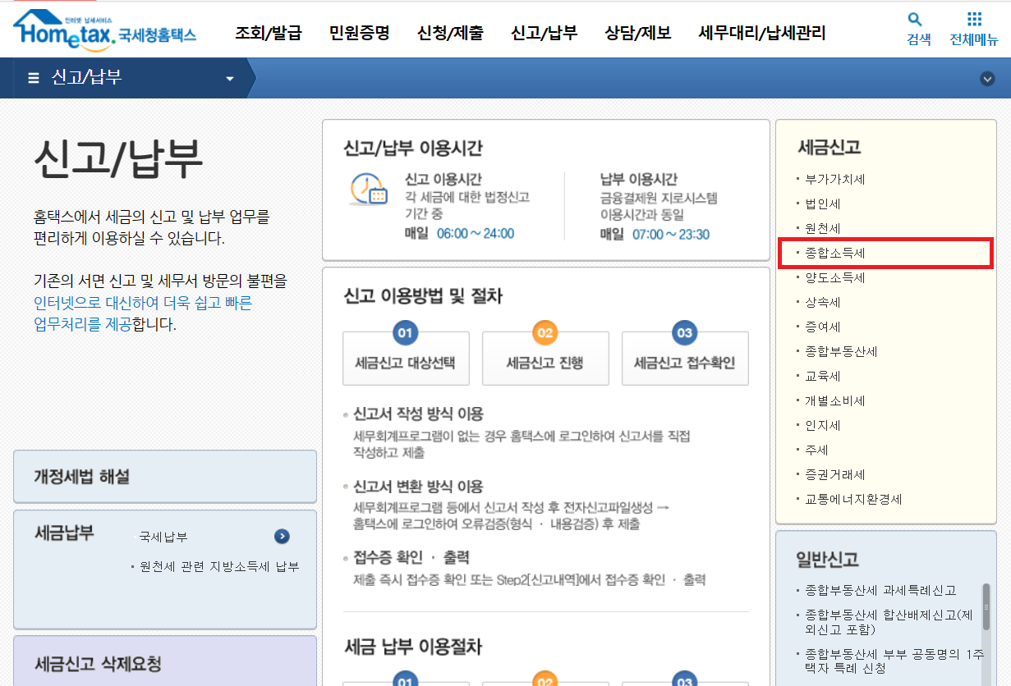This screenshot has height=686, width=1011.
Task: Click hamburger icon beside 신고/납부 bar
Action: [x=34, y=78]
